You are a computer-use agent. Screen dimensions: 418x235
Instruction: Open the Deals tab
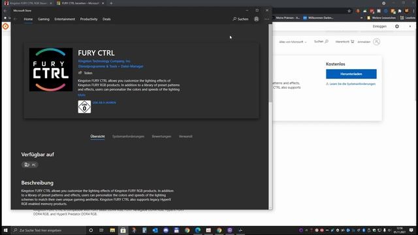click(x=106, y=19)
